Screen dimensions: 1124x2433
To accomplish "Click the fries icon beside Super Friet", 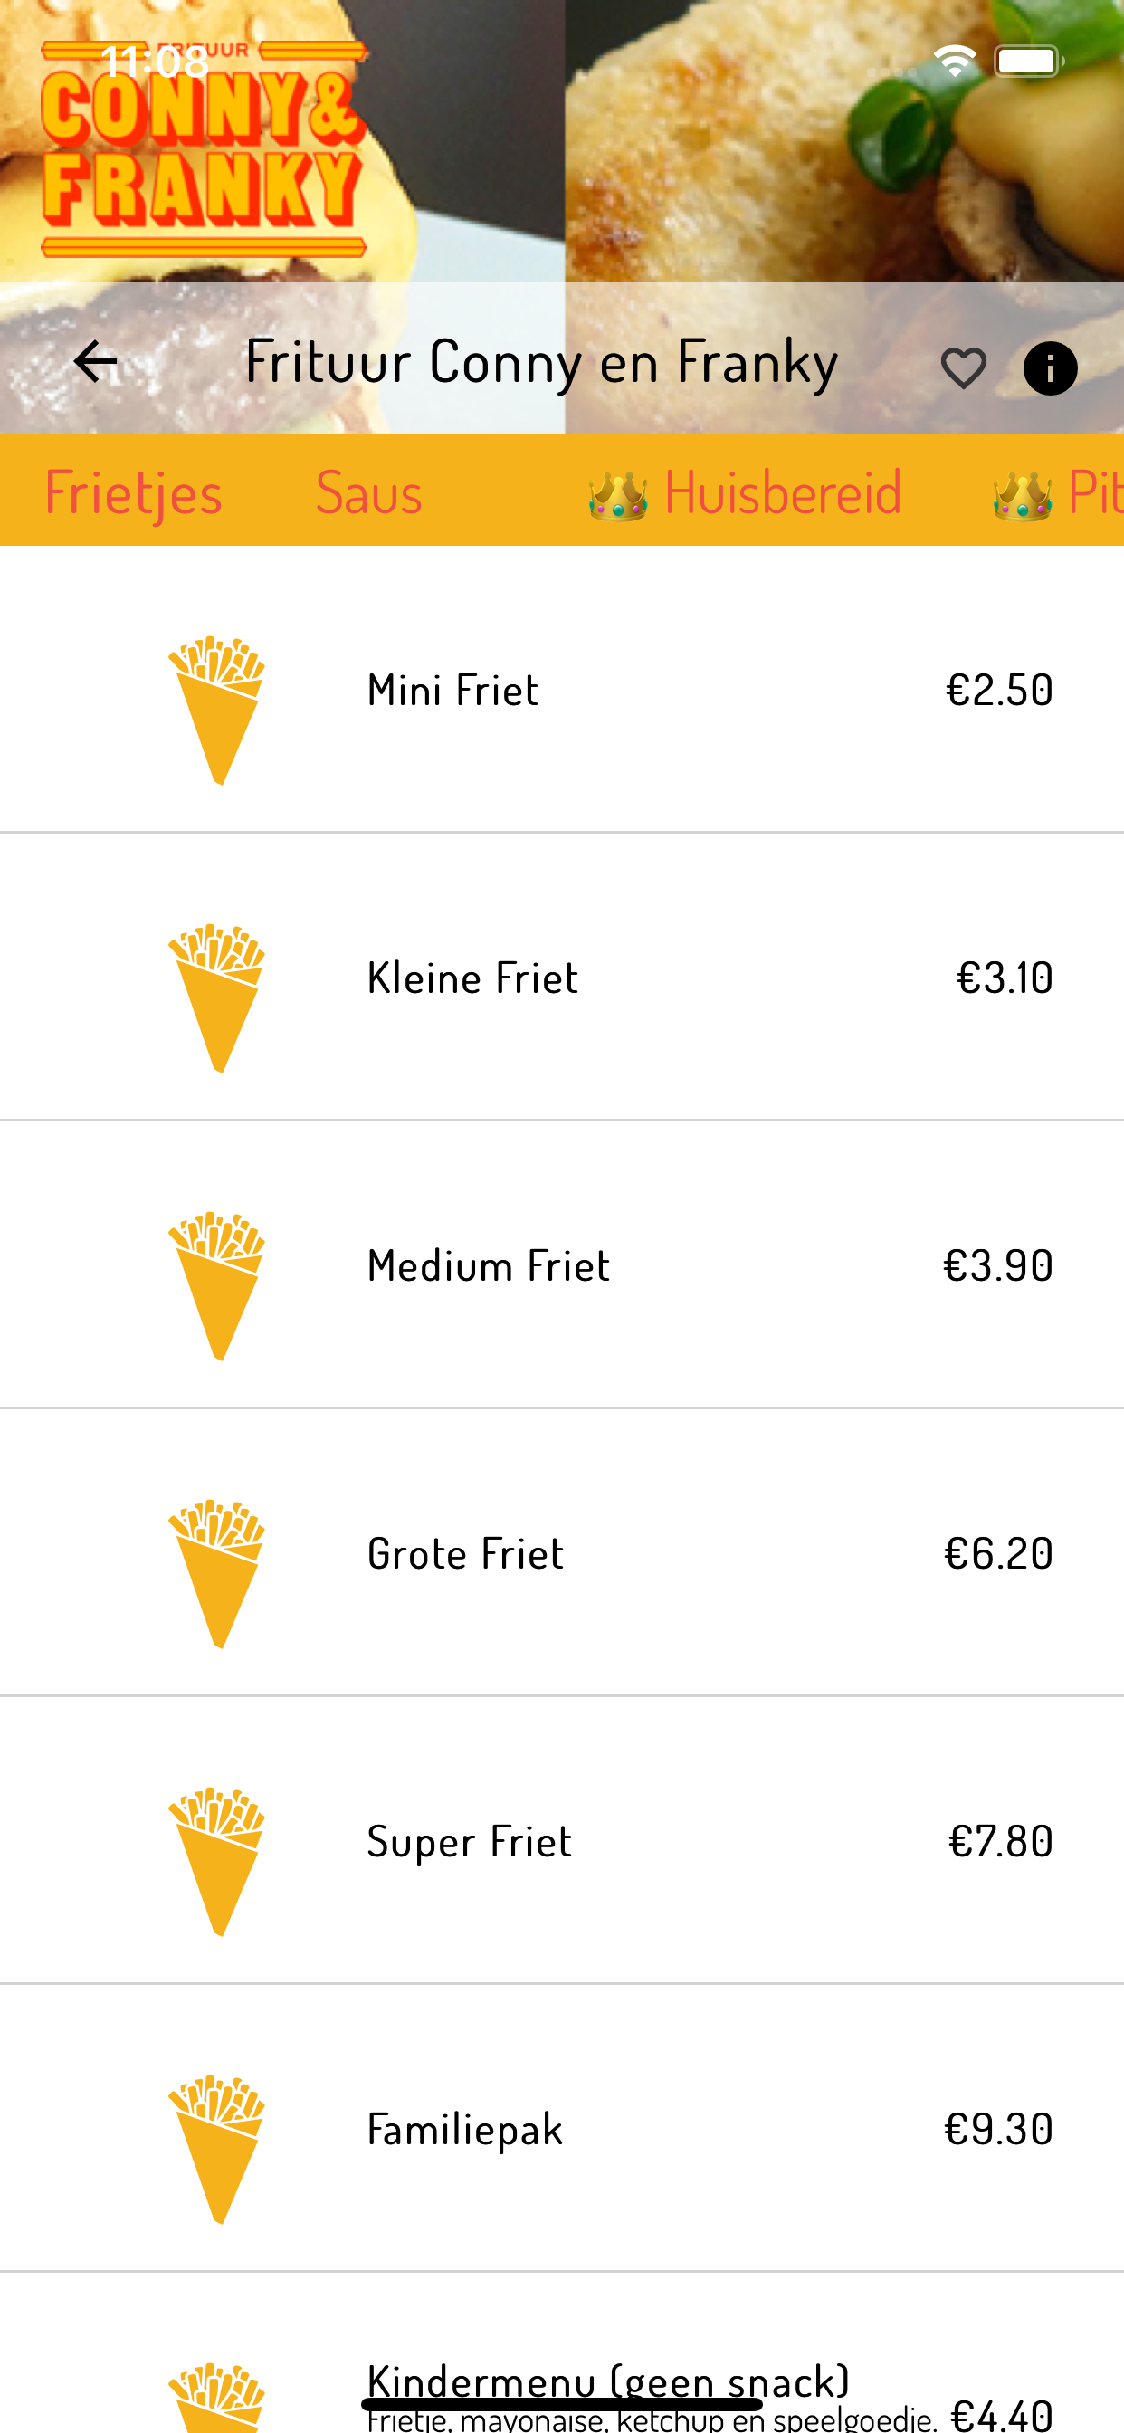I will [216, 1862].
